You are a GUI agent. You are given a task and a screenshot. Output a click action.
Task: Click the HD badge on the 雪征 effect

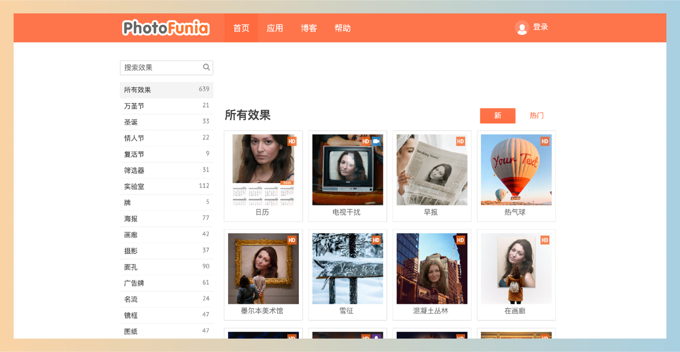tap(376, 240)
